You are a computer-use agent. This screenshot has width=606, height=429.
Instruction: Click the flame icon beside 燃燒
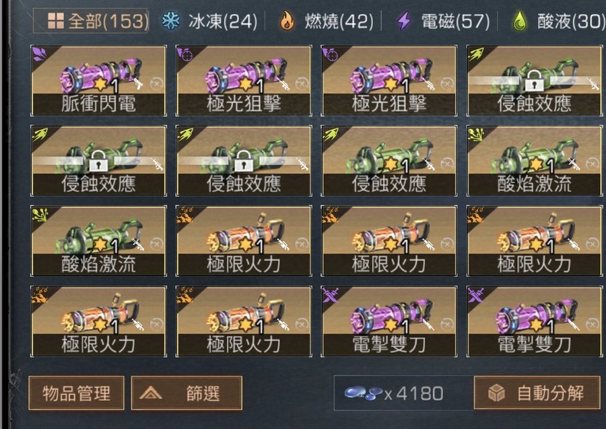click(287, 21)
